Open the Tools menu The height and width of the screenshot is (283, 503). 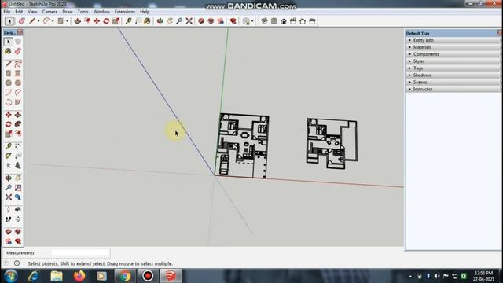coord(83,12)
